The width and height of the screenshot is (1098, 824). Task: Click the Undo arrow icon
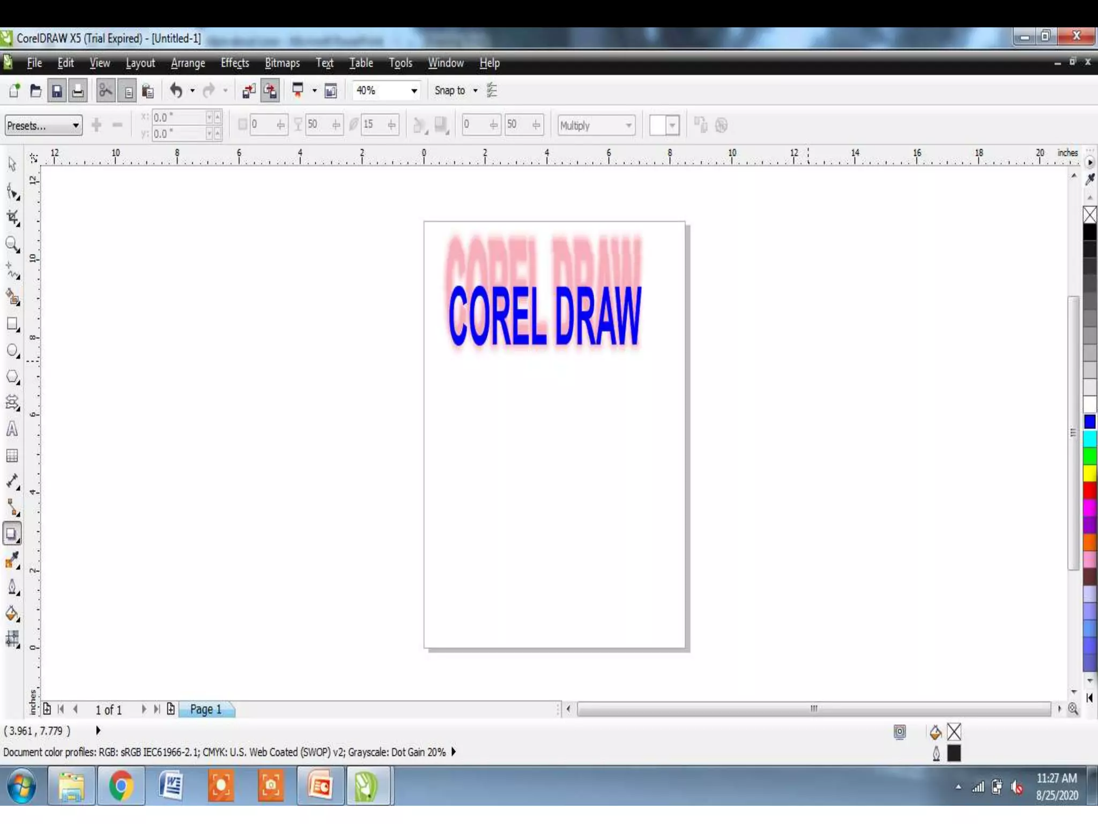176,91
